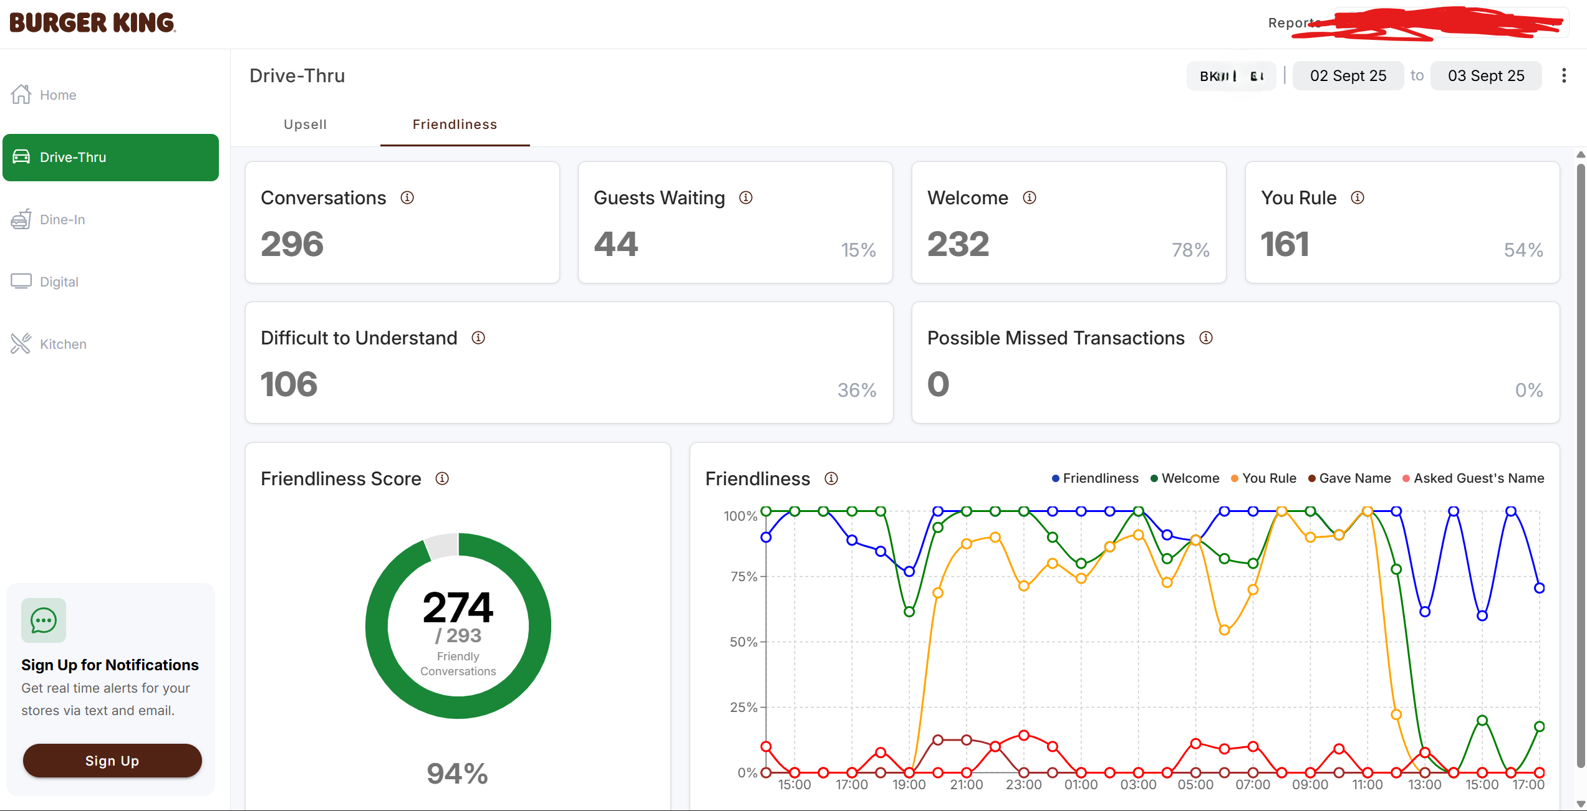Screen dimensions: 1587x811
Task: Toggle the Welcome legend series
Action: pos(1185,478)
